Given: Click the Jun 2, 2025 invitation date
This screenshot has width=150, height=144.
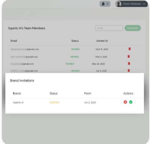Looking at the screenshot, I should [x=90, y=102].
